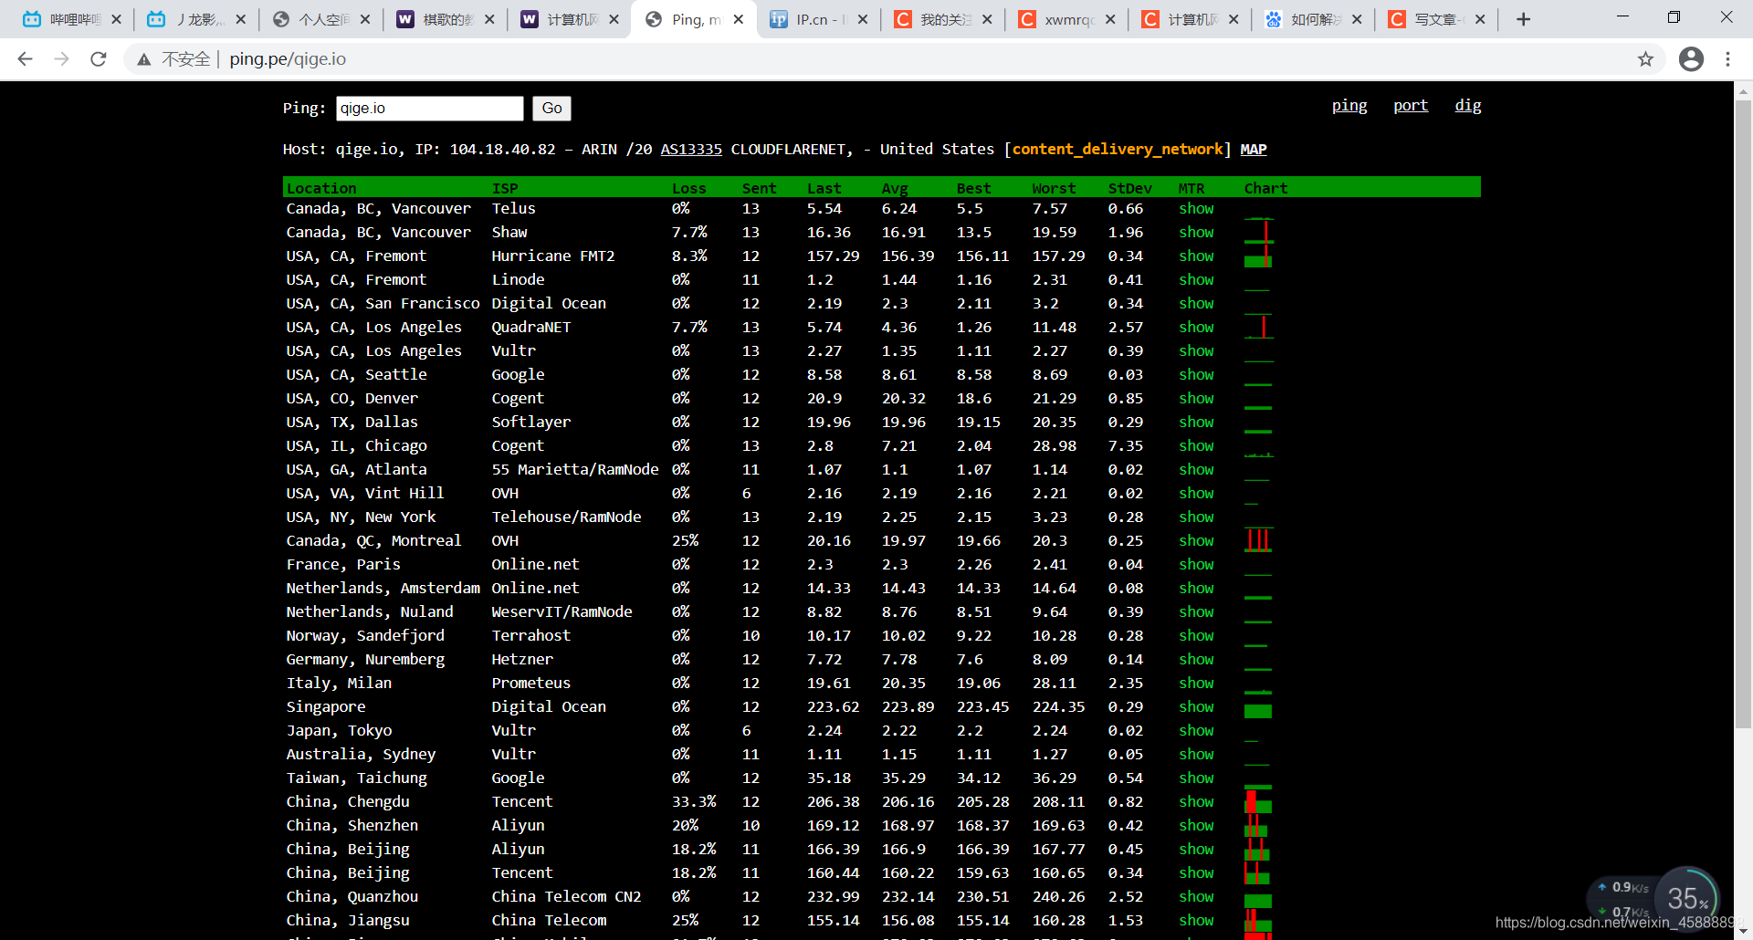The height and width of the screenshot is (940, 1753).
Task: Open Chrome three-dot menu
Action: pyautogui.click(x=1727, y=59)
